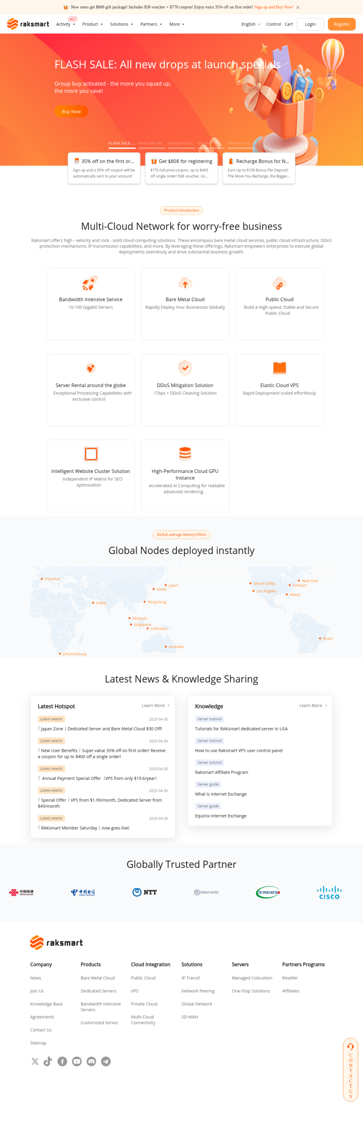Click the China Telecom partner logo
Screen dimensions: 363x1121
click(x=83, y=892)
